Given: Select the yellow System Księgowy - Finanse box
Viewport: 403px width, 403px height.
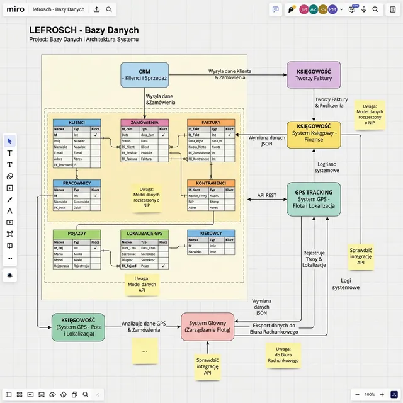Looking at the screenshot, I should pyautogui.click(x=314, y=135).
